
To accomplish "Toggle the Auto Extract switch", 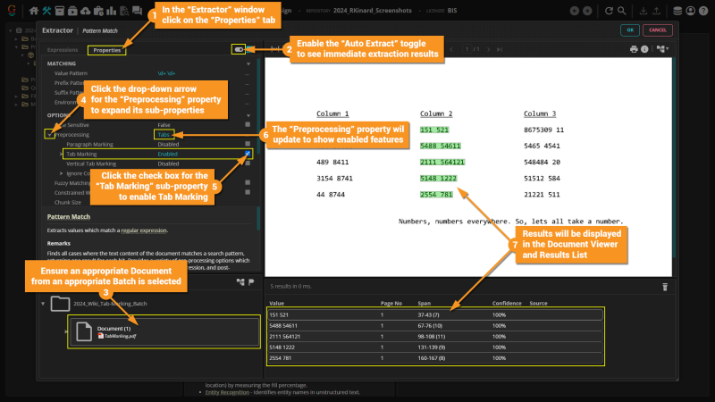I will [239, 49].
